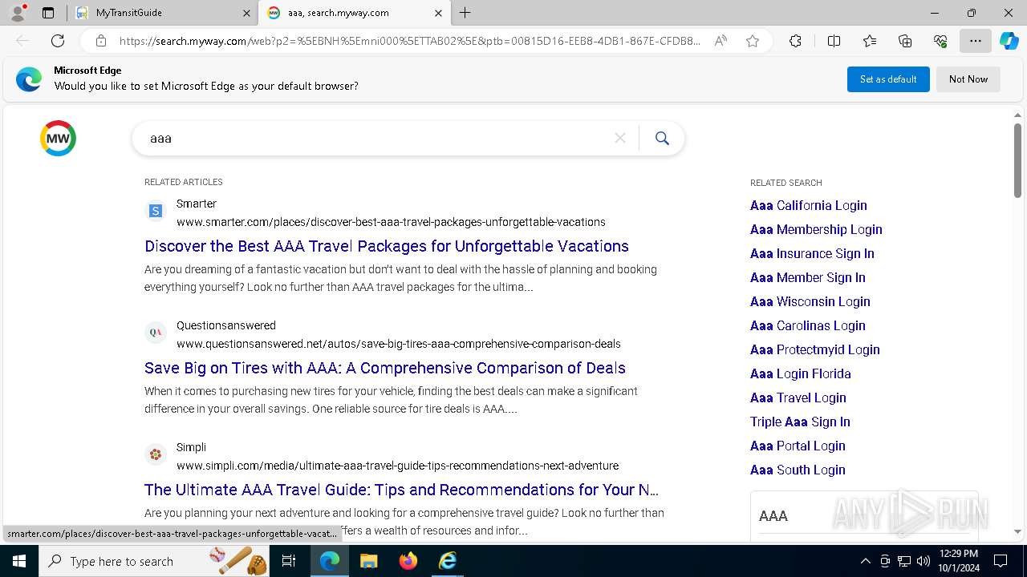Open Save Big on Tires with AAA link

tap(385, 368)
